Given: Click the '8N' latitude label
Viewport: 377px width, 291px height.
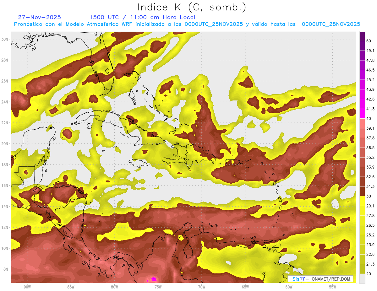Looking at the screenshot, I should point(6,269).
